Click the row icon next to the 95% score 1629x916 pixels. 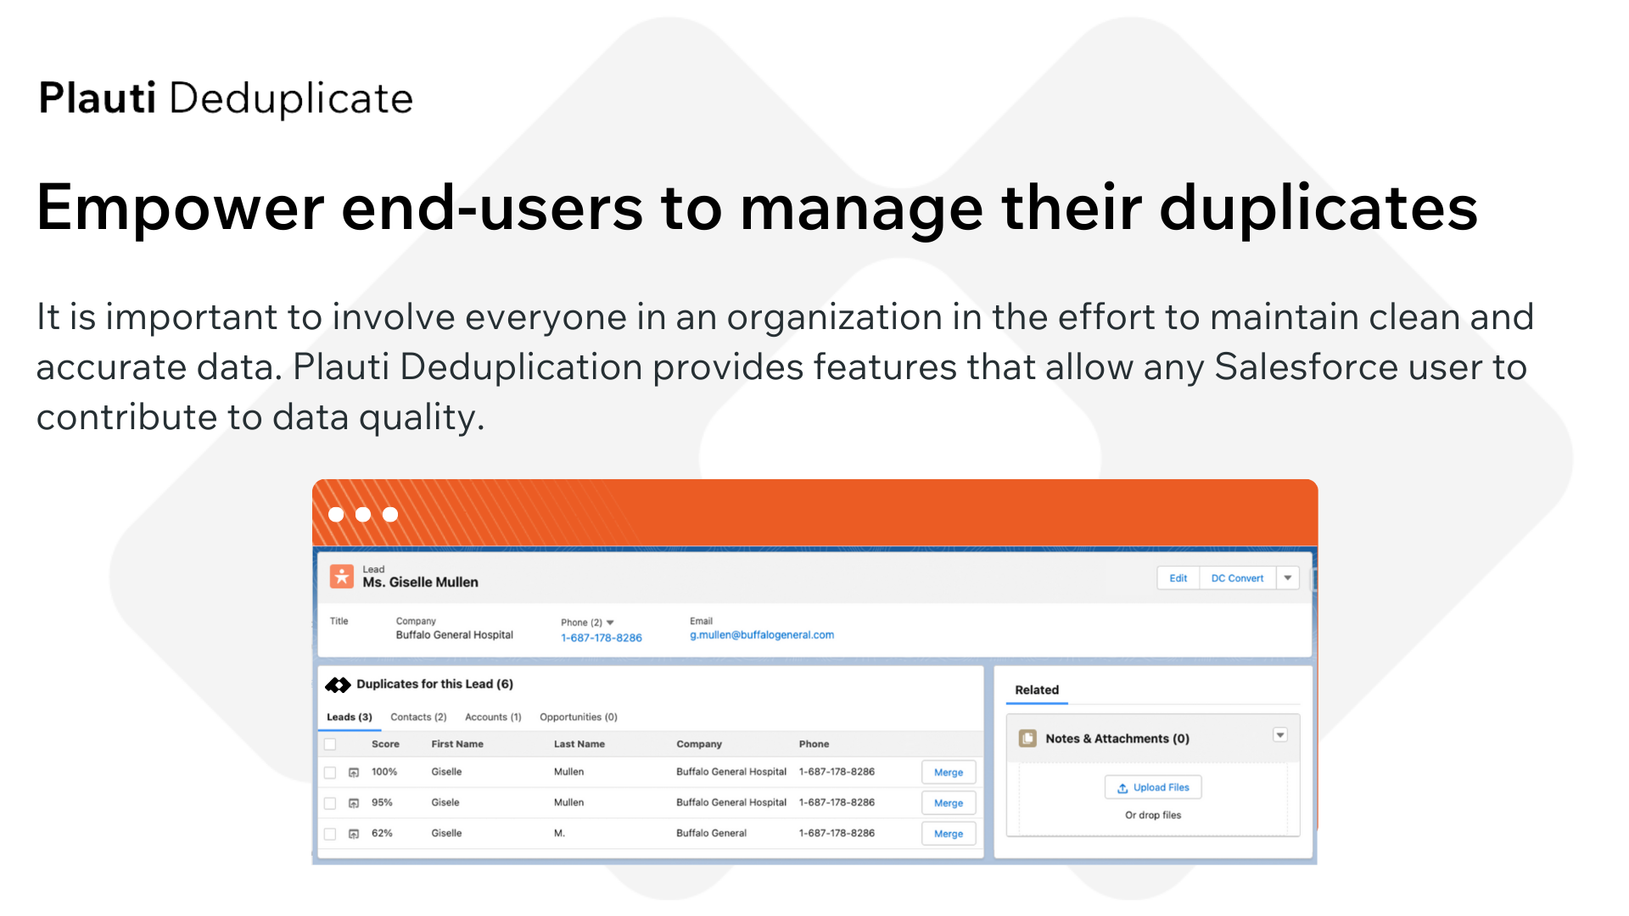tap(354, 803)
